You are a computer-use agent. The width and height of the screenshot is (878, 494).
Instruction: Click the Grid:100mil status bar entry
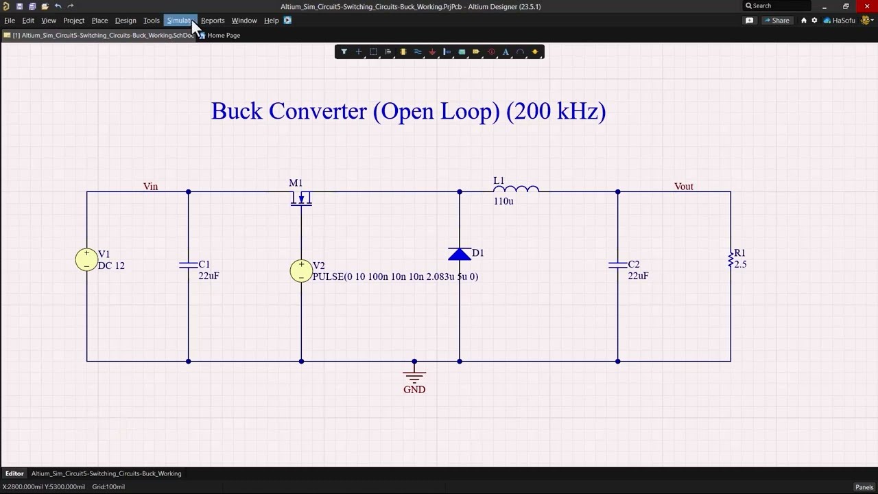coord(108,487)
